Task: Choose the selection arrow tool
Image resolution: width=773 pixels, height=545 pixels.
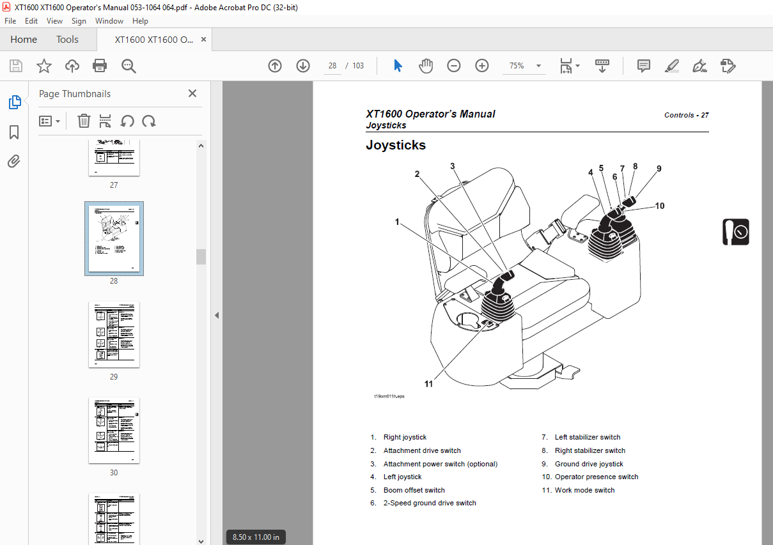Action: point(398,66)
